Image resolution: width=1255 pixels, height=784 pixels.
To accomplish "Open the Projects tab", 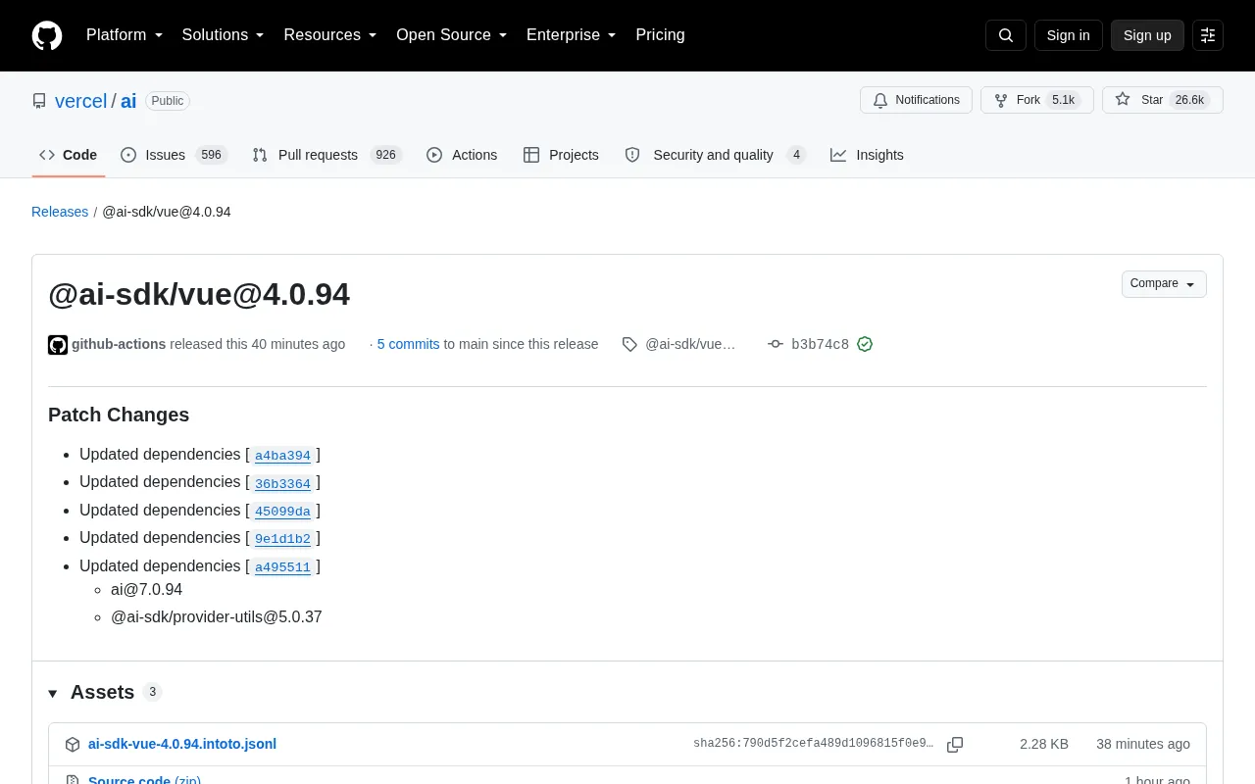I will click(x=561, y=155).
